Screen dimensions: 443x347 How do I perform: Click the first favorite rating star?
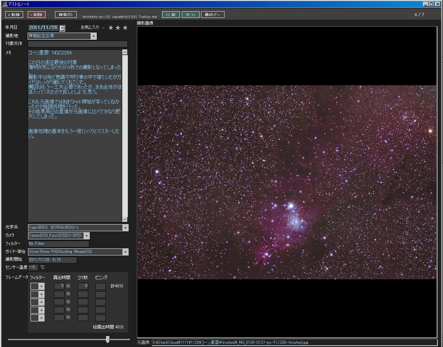point(111,28)
